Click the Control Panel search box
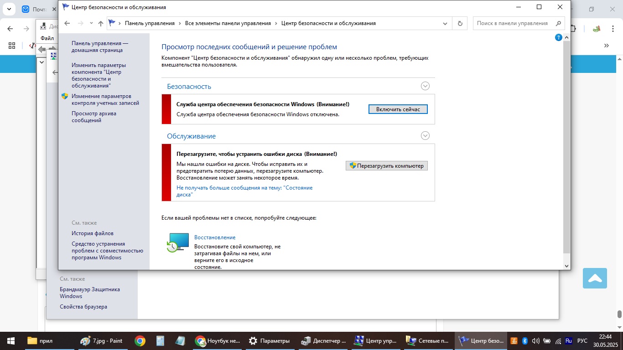The height and width of the screenshot is (350, 623). click(x=514, y=23)
